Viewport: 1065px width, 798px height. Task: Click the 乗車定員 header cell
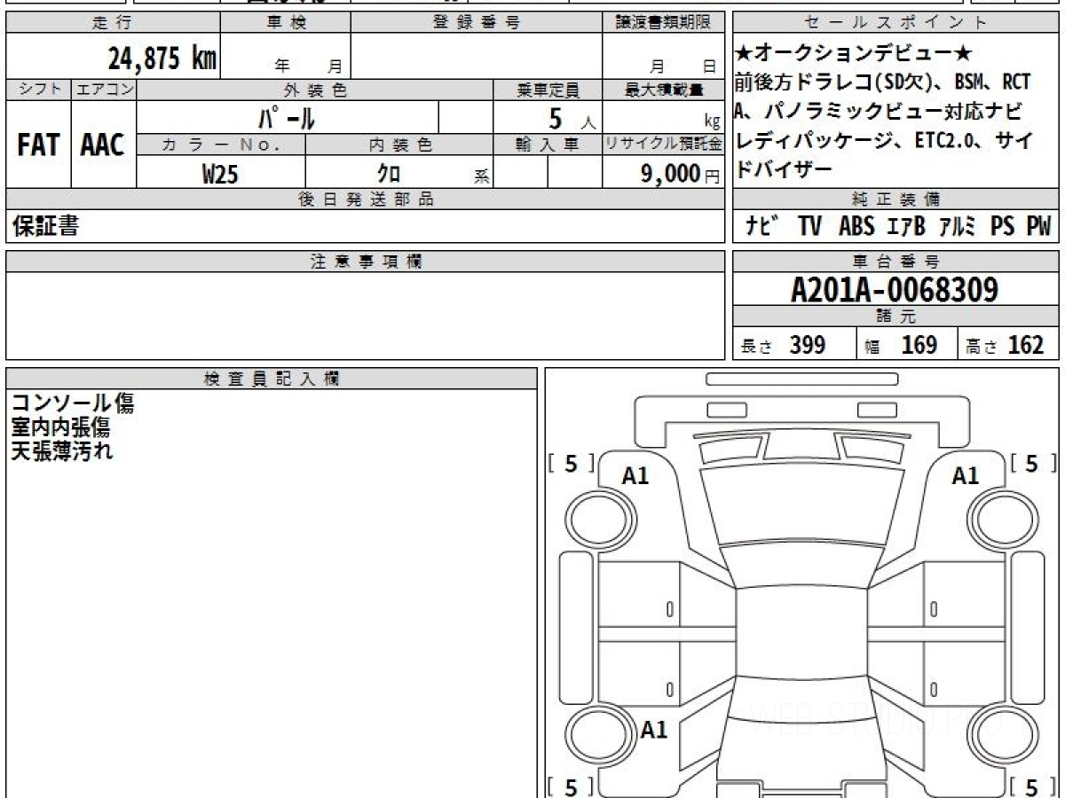[548, 90]
